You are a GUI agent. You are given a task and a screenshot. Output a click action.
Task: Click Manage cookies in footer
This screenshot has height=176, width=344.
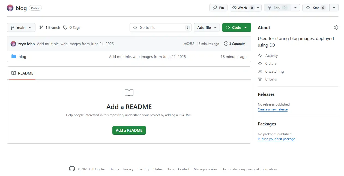pos(205,169)
